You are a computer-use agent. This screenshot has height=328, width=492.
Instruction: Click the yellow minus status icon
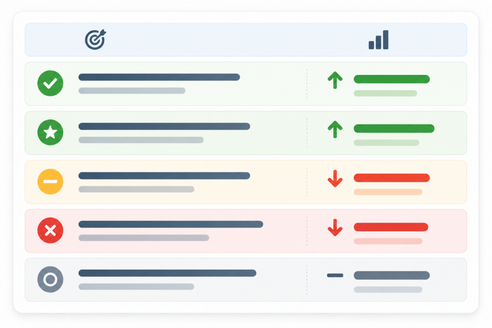pyautogui.click(x=50, y=181)
